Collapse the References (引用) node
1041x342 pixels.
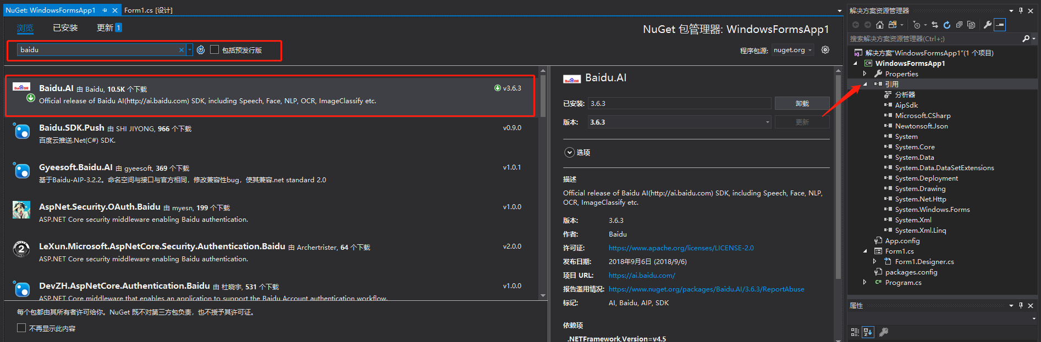point(865,84)
